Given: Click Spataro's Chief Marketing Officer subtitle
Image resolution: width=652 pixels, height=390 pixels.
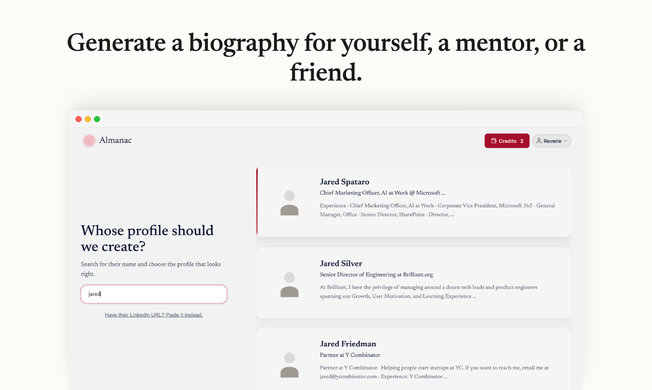Looking at the screenshot, I should point(382,193).
